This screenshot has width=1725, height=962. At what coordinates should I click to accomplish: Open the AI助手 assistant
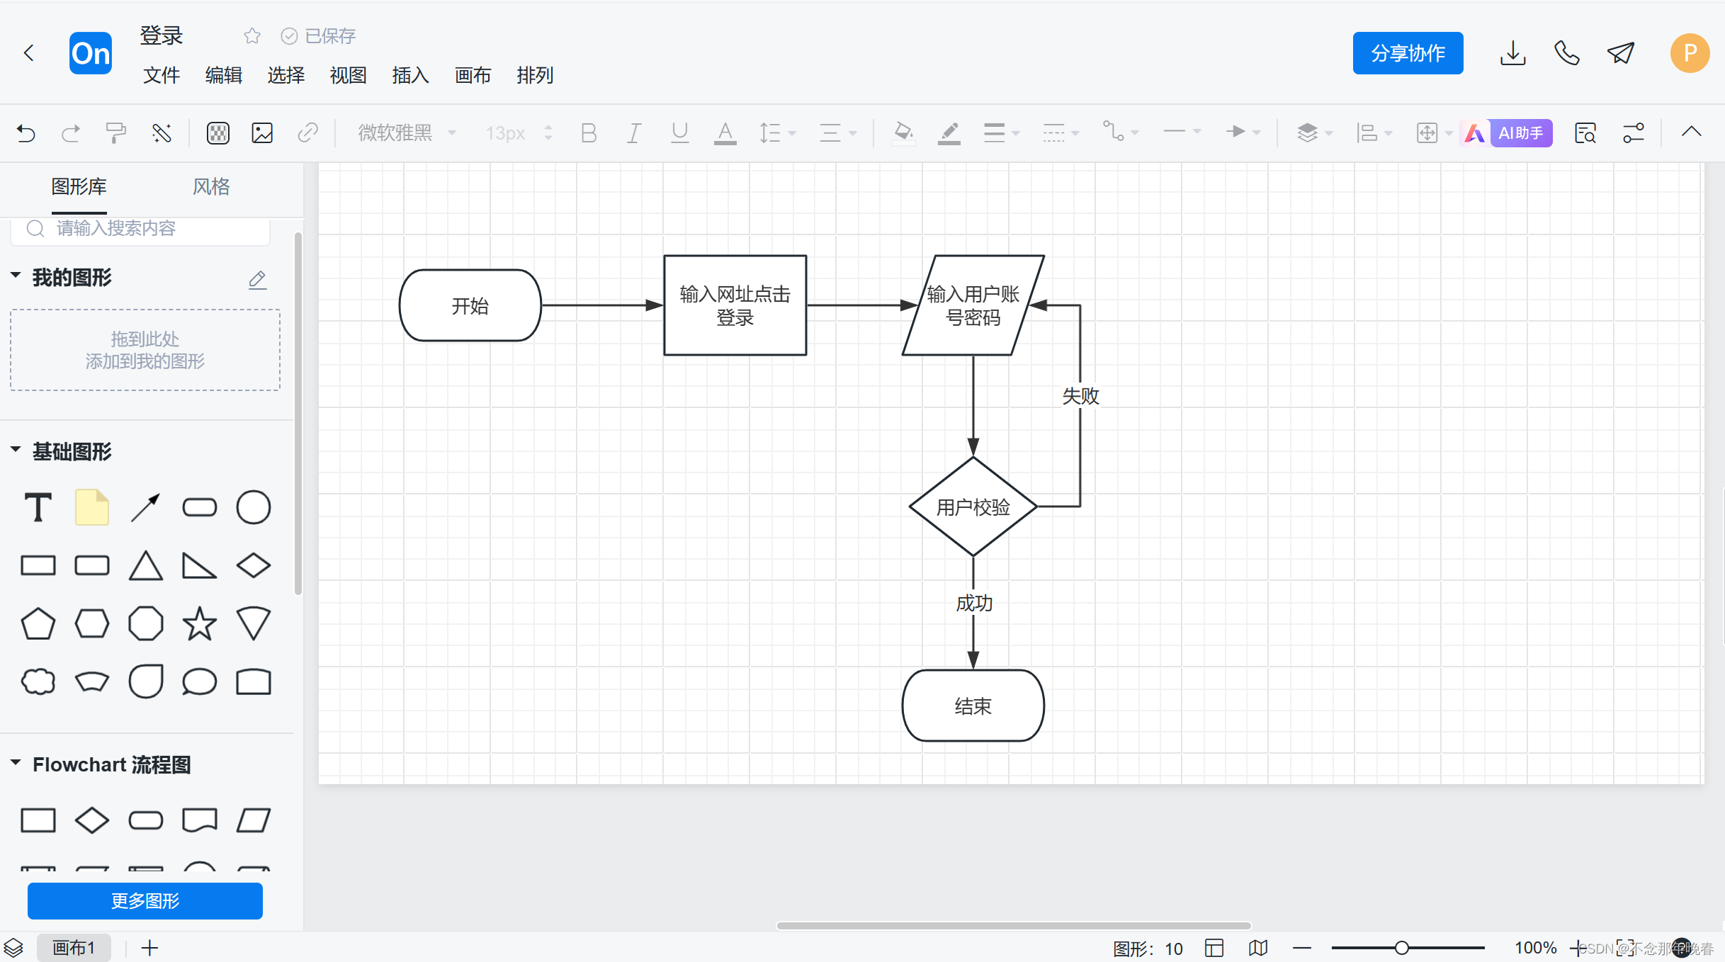coord(1520,132)
